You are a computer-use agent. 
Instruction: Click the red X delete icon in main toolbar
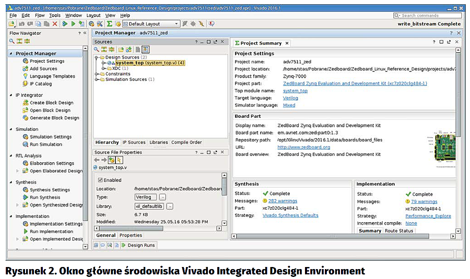54,24
